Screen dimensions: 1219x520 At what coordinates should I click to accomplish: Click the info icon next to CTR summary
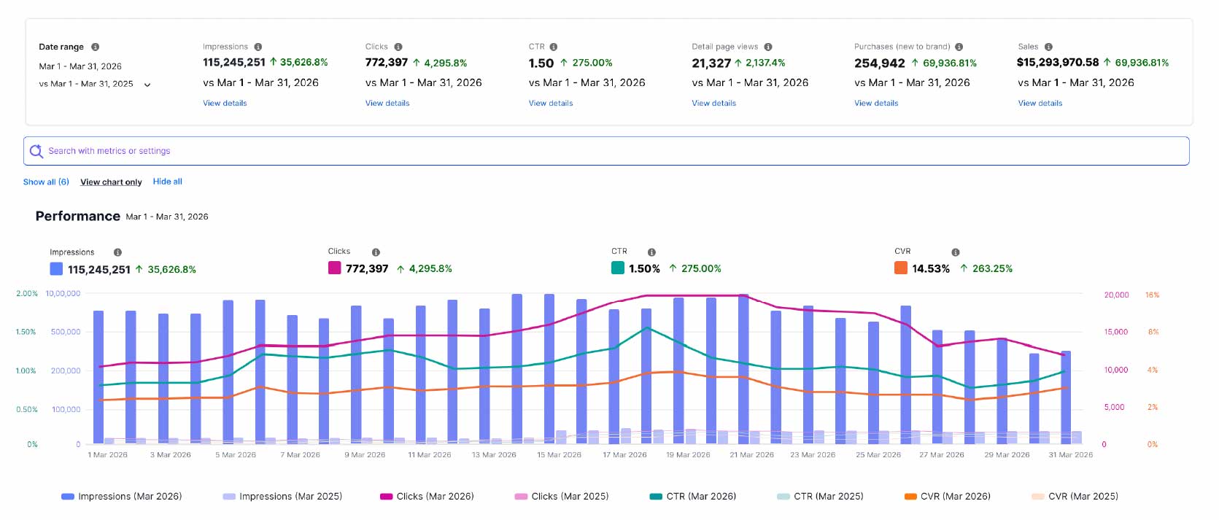554,47
